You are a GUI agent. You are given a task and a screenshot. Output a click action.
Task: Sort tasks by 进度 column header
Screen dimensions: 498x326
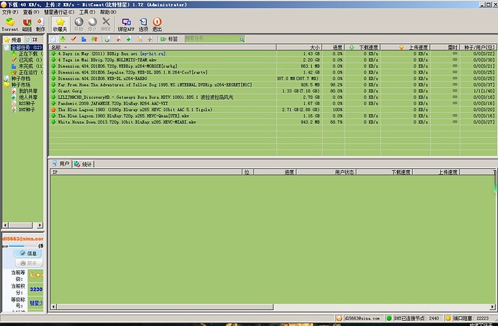(x=333, y=48)
